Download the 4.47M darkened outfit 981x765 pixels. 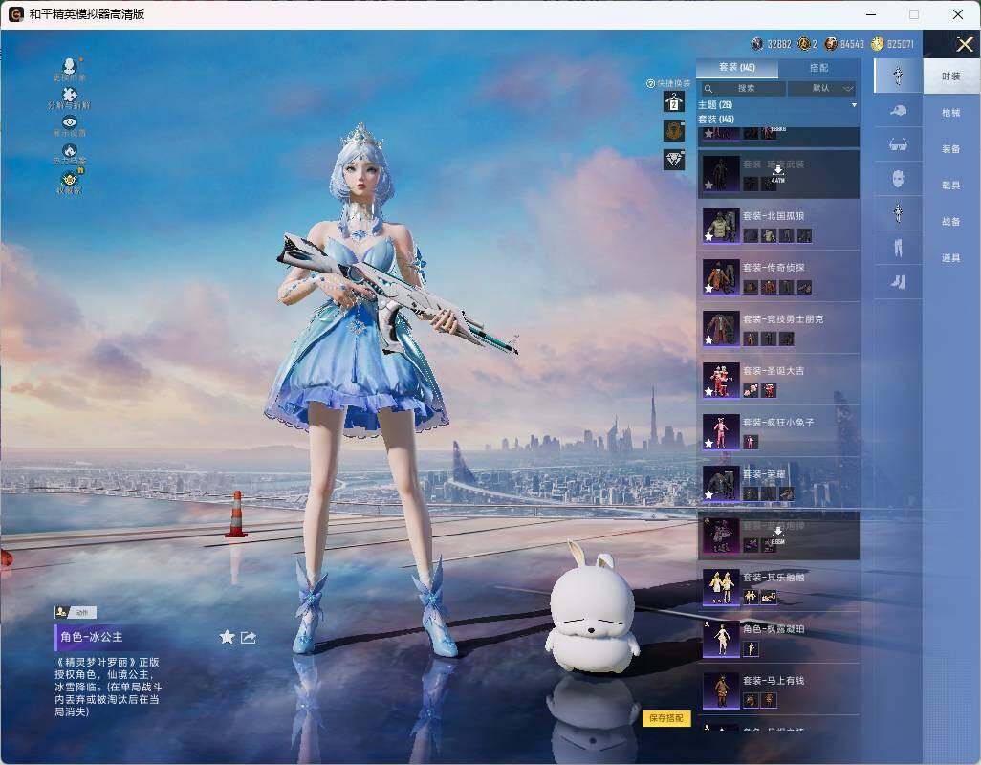point(777,173)
